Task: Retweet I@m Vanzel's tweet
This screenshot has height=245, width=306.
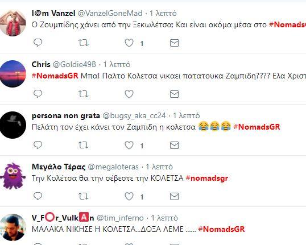Action: [84, 43]
